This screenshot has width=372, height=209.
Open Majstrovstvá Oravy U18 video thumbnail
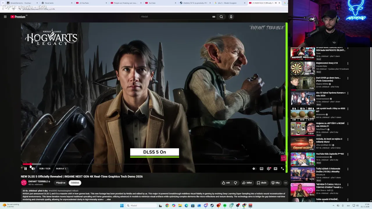point(303,68)
